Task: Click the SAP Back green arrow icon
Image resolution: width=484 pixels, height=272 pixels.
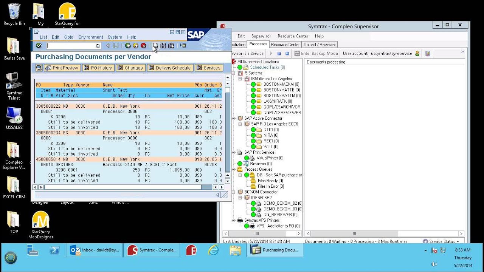Action: [x=128, y=46]
